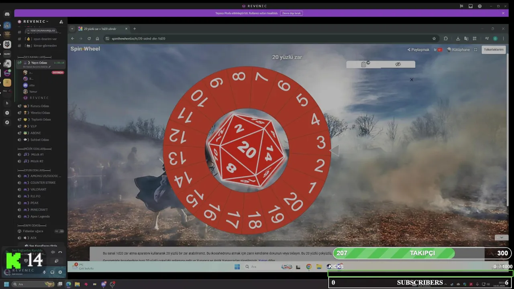Screen dimensions: 514x289
Task: Dismiss the purple Yayıncı Modu banner
Action: pyautogui.click(x=503, y=13)
